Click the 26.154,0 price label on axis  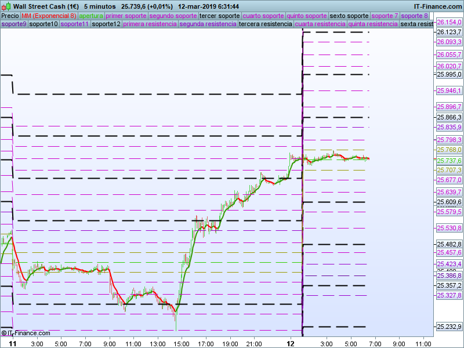tap(449, 22)
